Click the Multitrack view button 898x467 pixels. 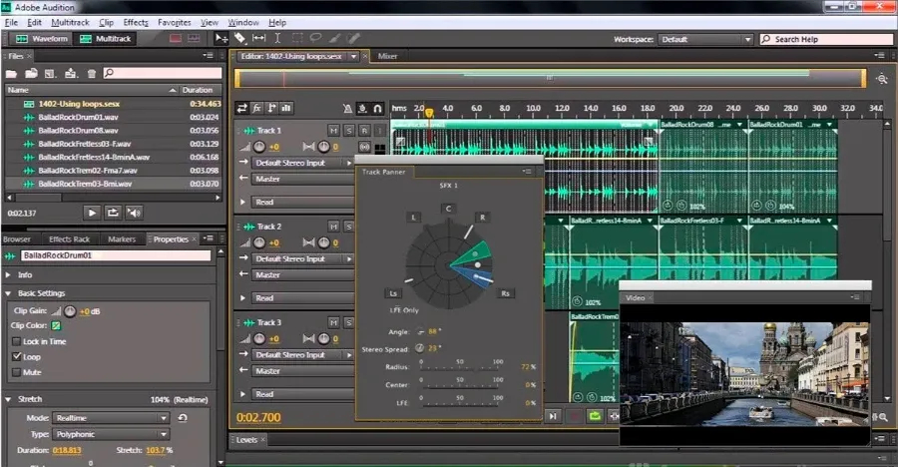click(106, 38)
